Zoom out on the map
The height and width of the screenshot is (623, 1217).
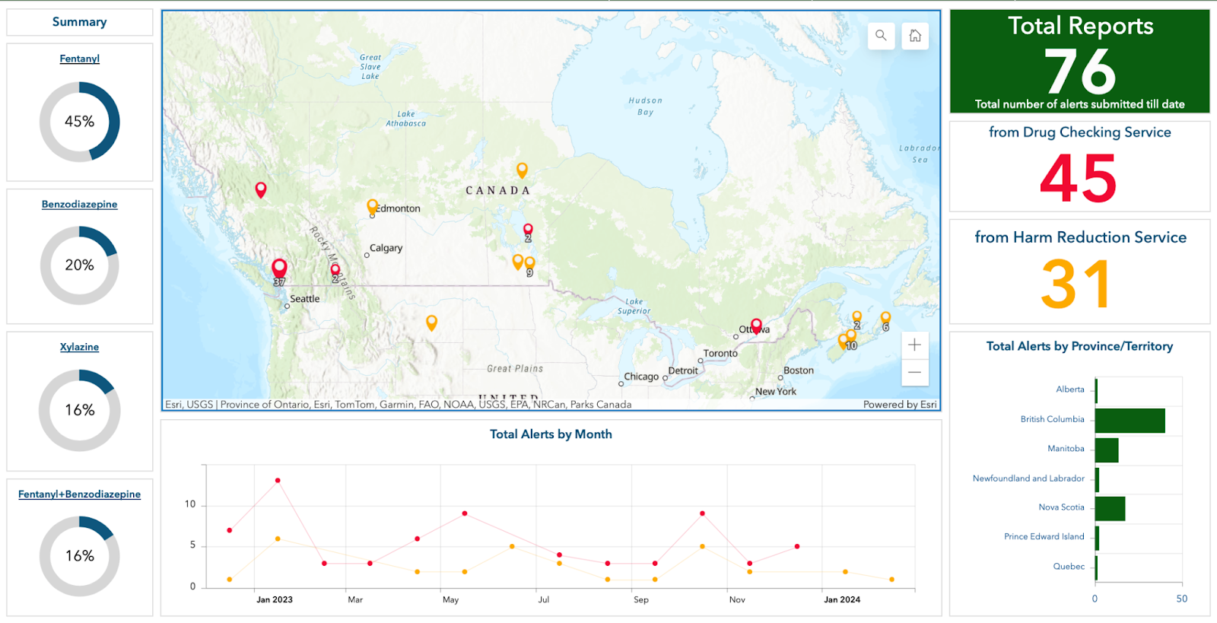click(x=914, y=373)
